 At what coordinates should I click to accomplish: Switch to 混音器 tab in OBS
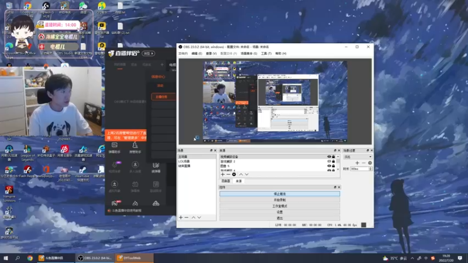226,181
